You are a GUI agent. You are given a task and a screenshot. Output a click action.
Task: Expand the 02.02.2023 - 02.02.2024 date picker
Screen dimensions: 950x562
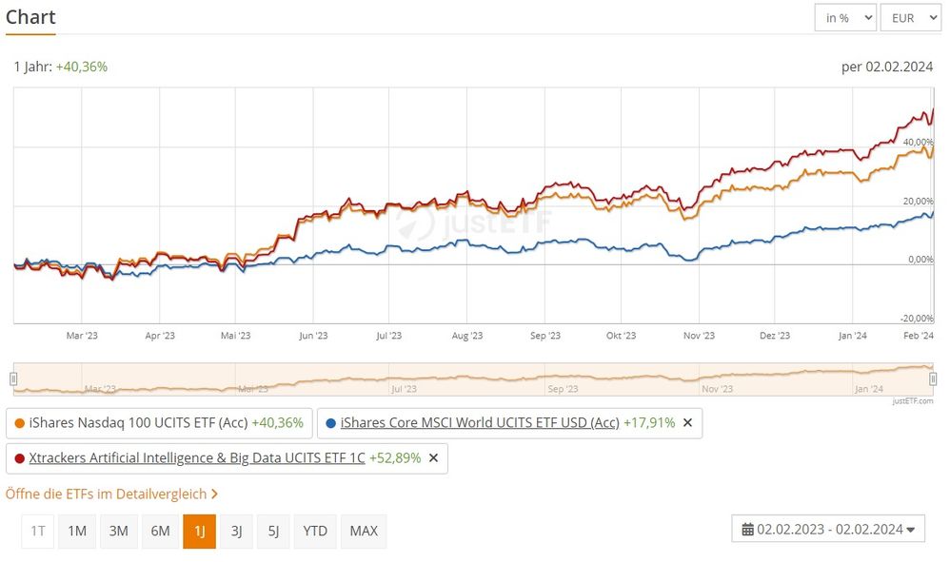tap(827, 530)
